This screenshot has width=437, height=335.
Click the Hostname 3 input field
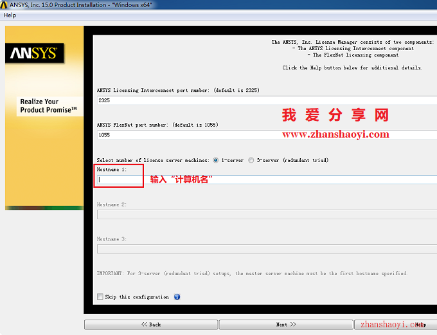tap(267, 249)
